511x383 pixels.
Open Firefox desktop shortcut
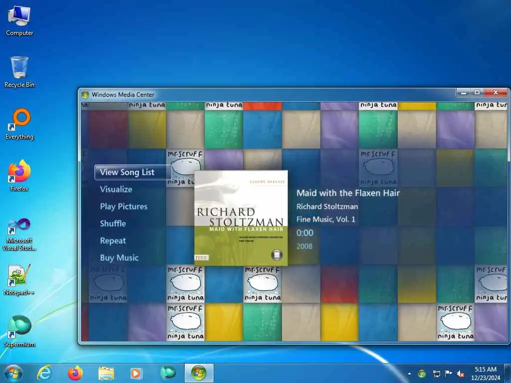(19, 176)
